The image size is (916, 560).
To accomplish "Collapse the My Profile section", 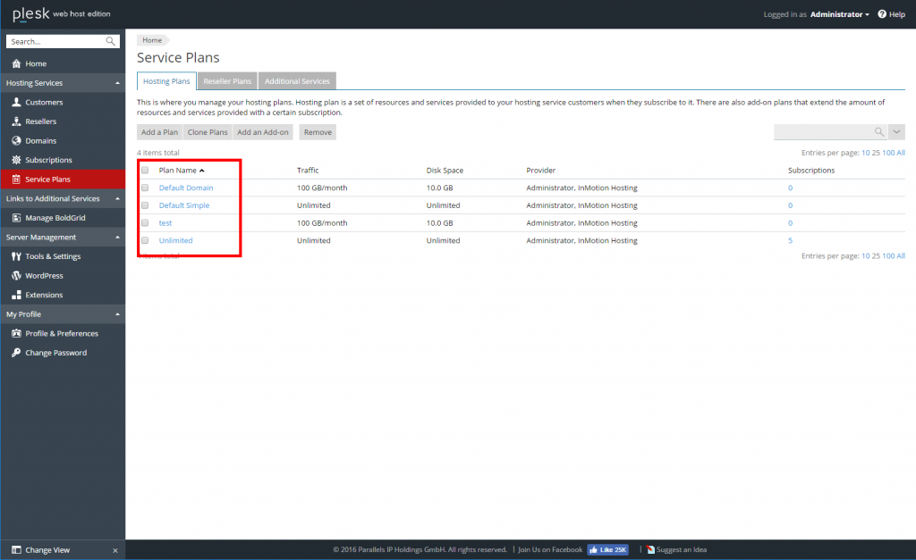I will [117, 313].
